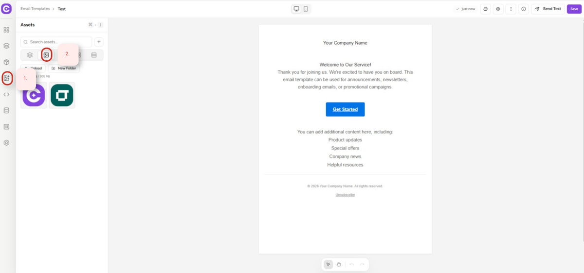Screen dimensions: 584x273
Task: Open the image assets icon in the left sidebar
Action: (6, 78)
